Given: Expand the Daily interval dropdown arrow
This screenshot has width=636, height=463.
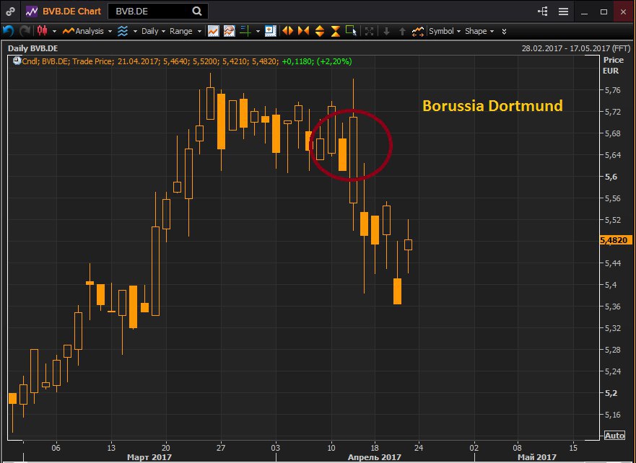Looking at the screenshot, I should (163, 31).
